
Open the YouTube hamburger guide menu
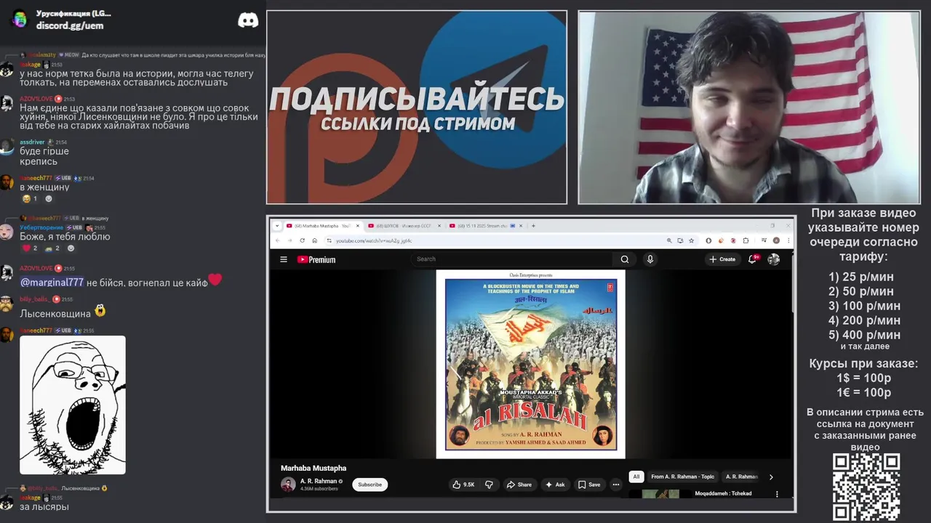point(284,259)
